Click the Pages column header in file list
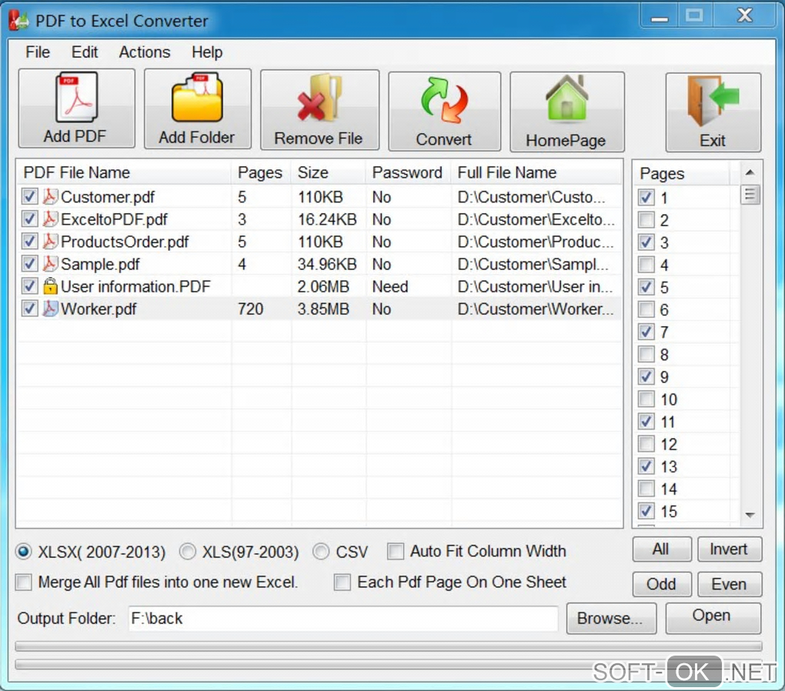The image size is (785, 691). pos(261,172)
